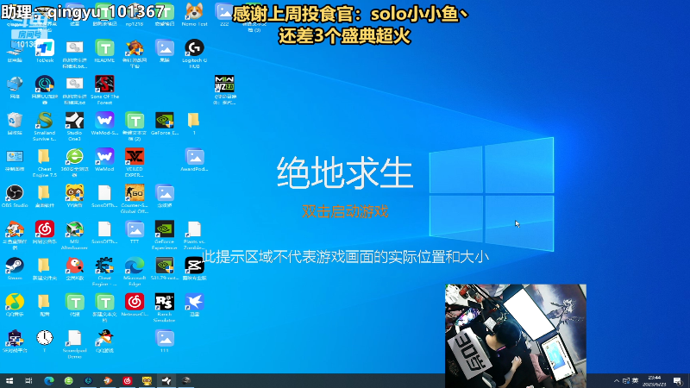Viewport: 690px width, 388px height.
Task: Select the image file named 222
Action: [224, 15]
